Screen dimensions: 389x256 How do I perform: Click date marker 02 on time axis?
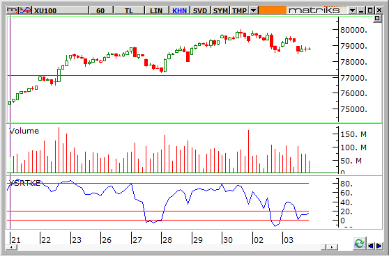(x=258, y=240)
